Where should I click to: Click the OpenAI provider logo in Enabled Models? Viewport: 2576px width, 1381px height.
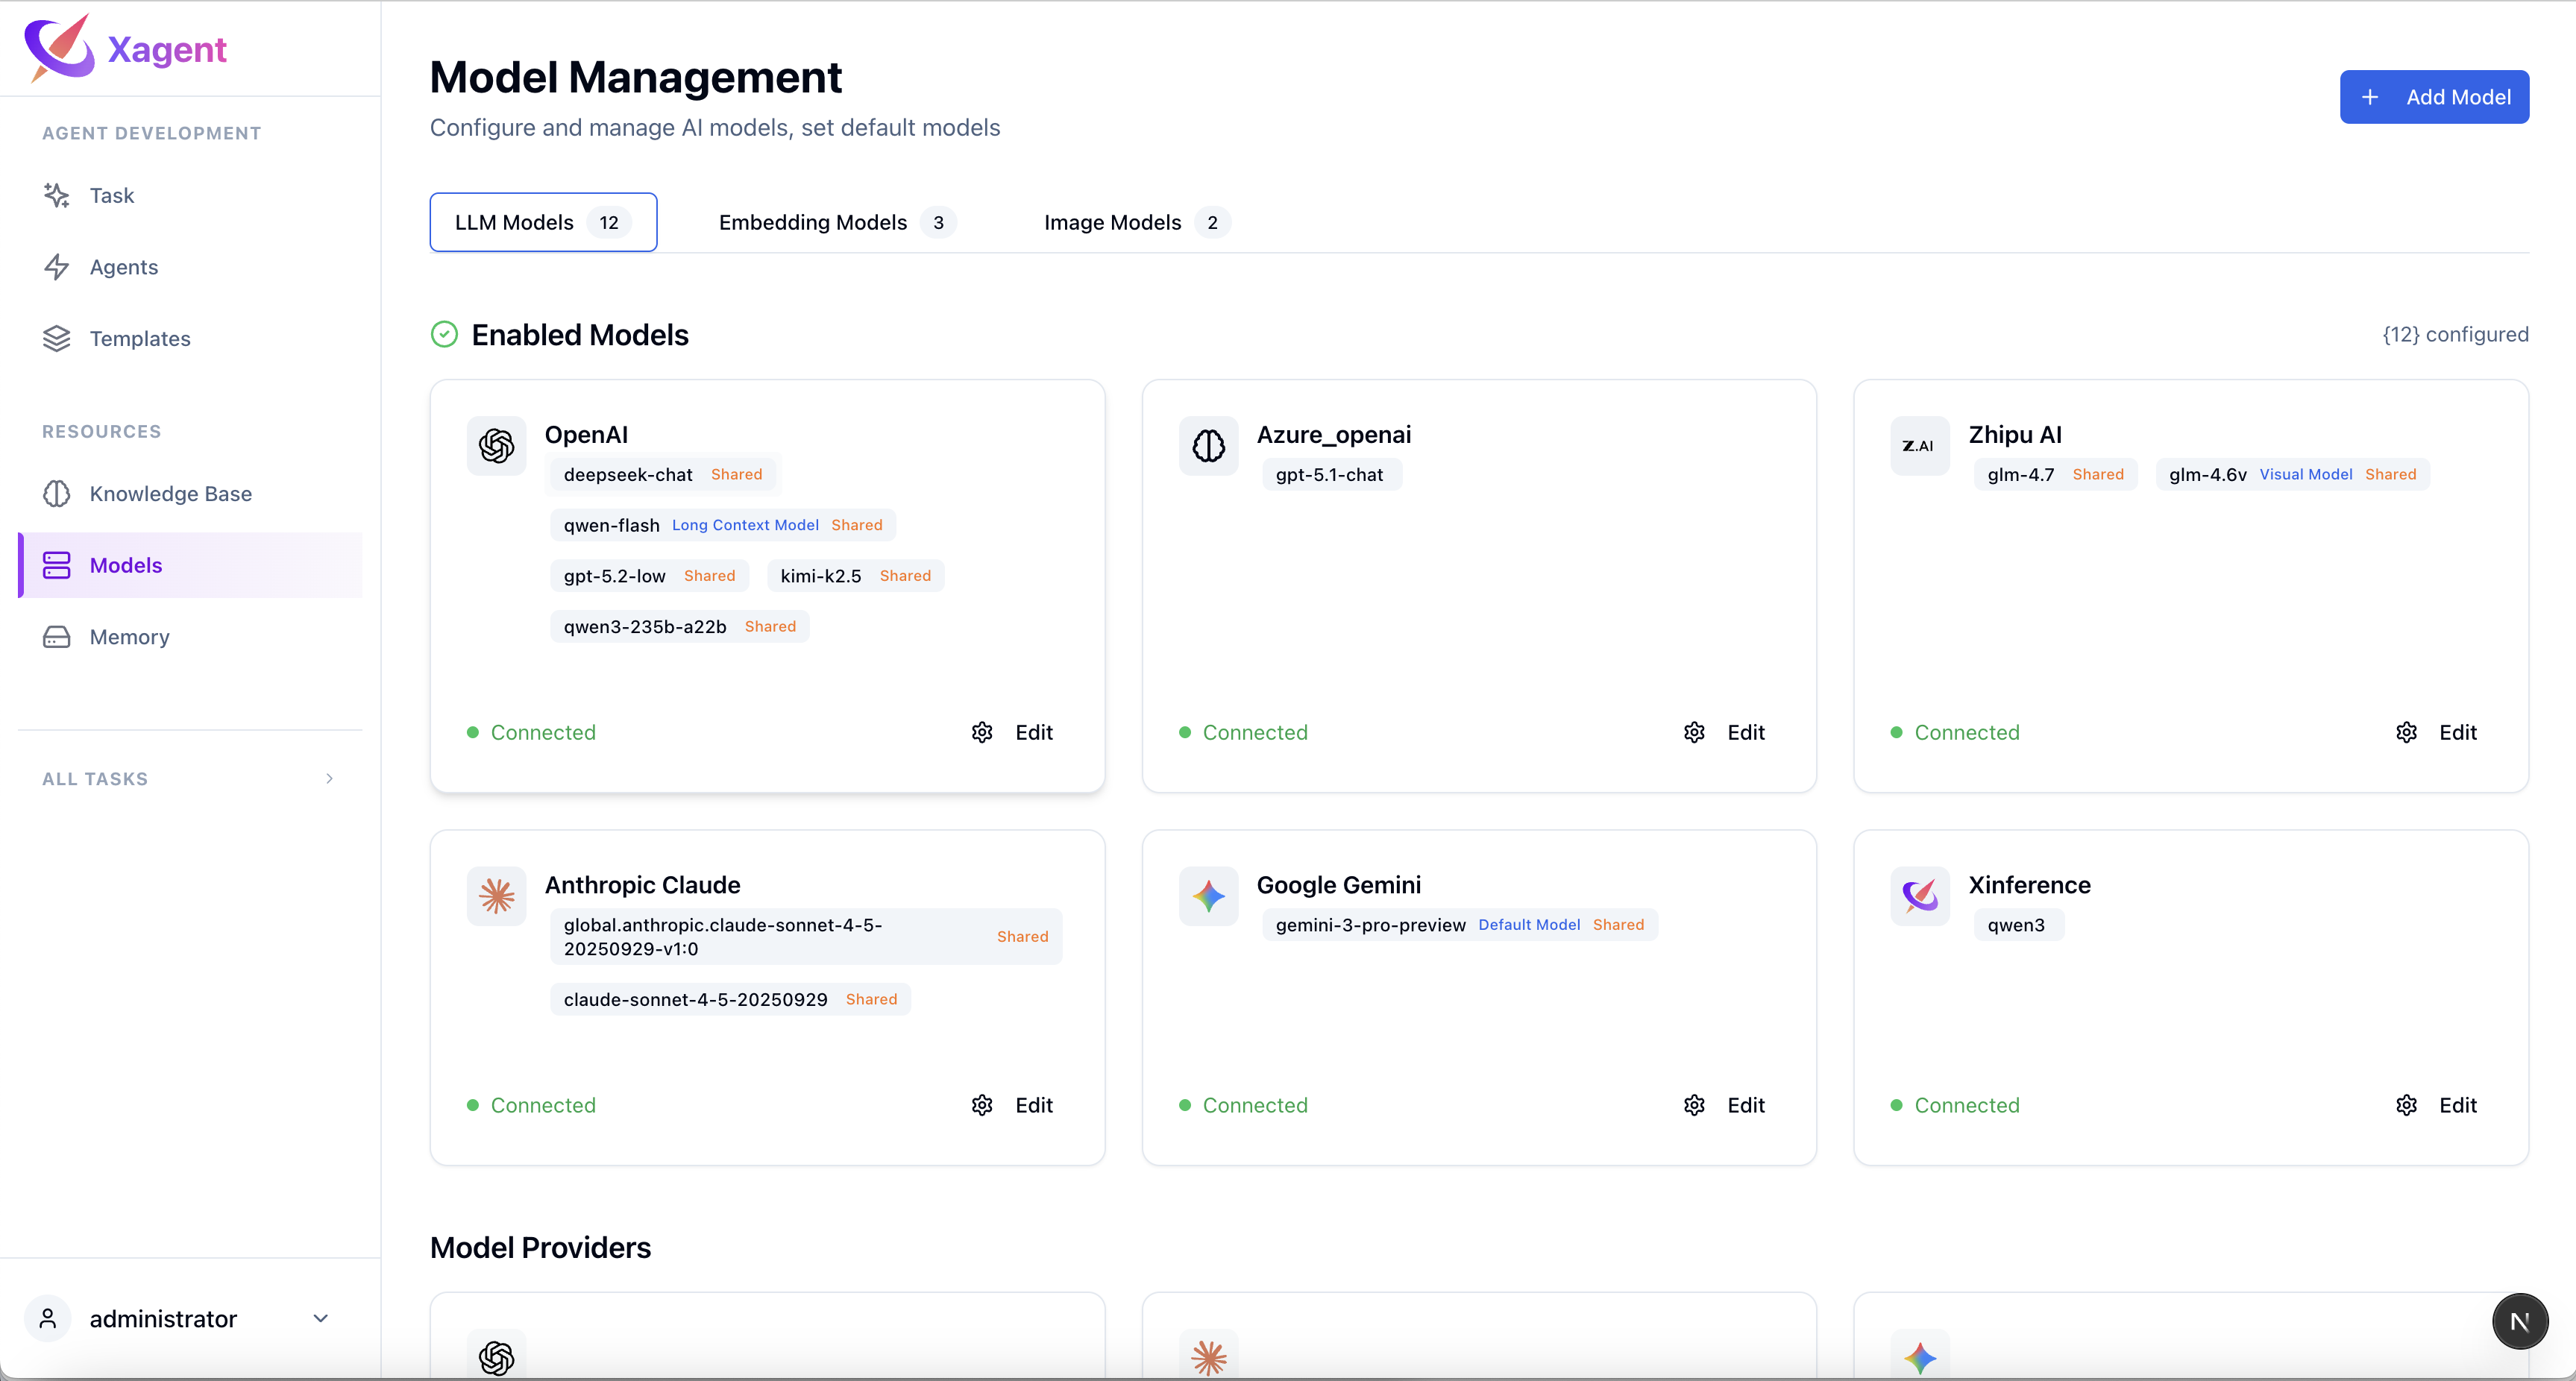pyautogui.click(x=497, y=445)
